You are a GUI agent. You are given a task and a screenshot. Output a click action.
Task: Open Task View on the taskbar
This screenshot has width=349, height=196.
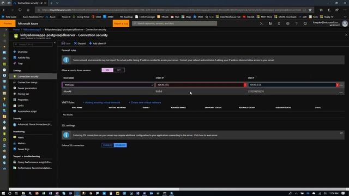pyautogui.click(x=16, y=193)
